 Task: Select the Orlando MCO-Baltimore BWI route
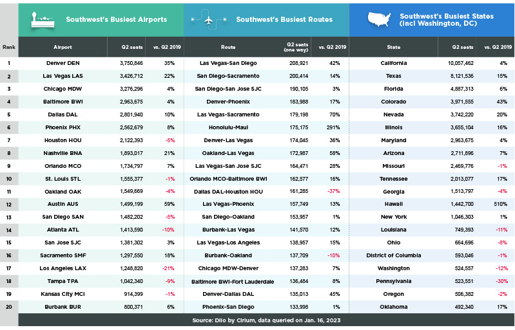228,179
